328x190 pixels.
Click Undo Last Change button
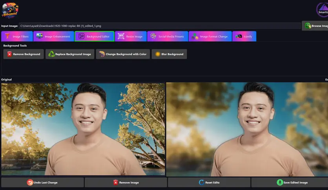click(42, 183)
